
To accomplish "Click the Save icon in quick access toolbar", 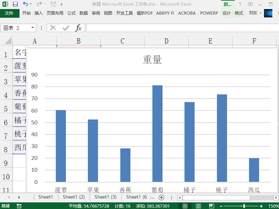I will [15, 4].
